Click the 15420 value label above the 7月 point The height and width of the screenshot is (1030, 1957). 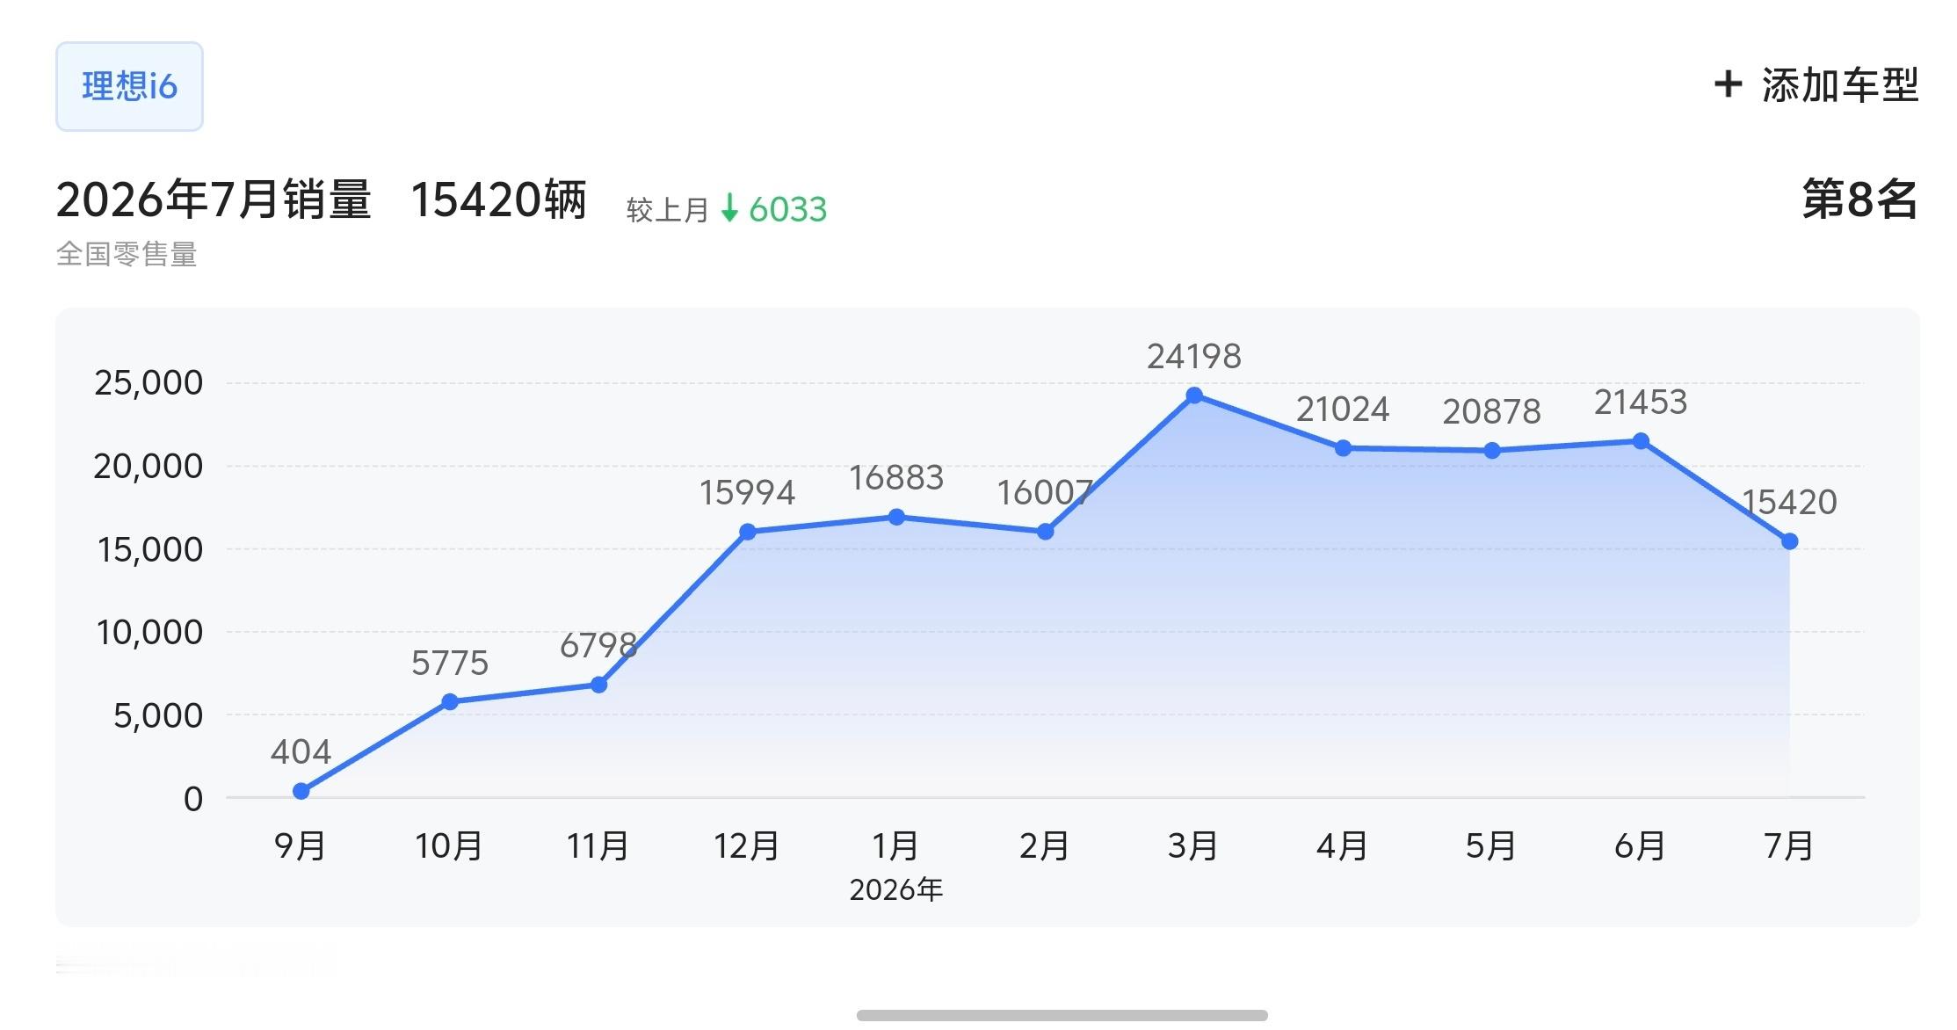point(1789,503)
